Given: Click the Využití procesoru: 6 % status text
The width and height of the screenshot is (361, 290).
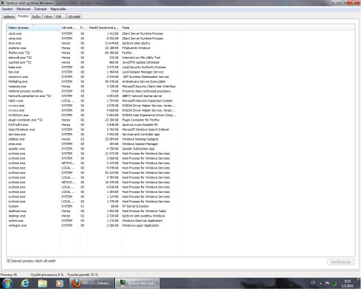Looking at the screenshot, I should tap(47, 275).
